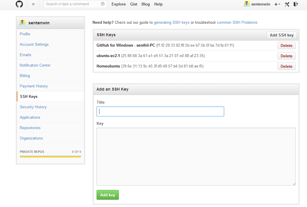Click the command bar help icon

point(103,4)
